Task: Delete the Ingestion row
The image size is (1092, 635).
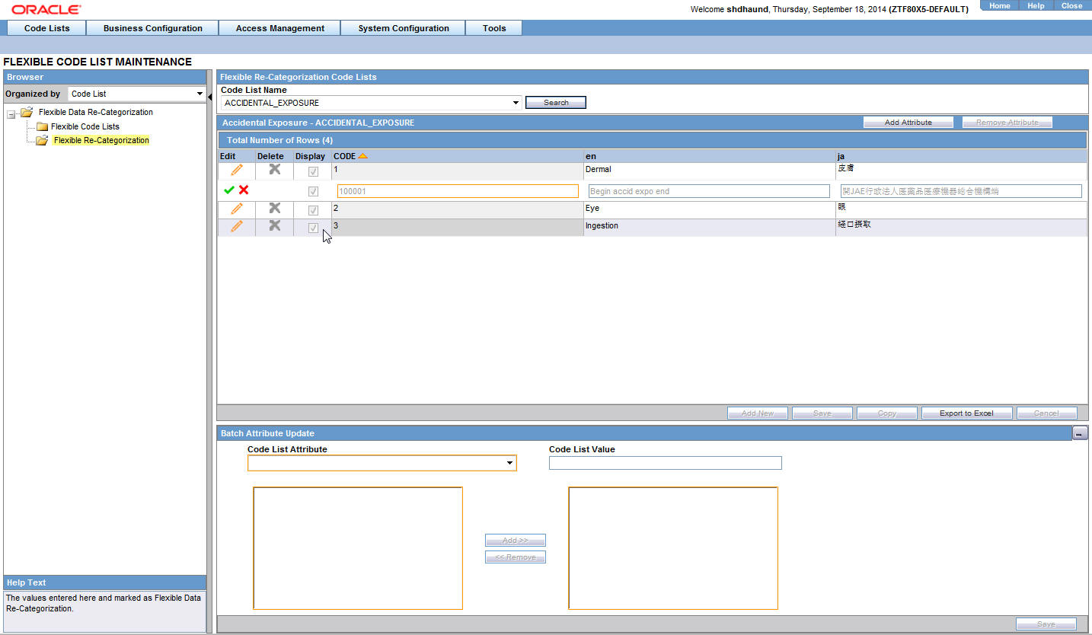Action: (275, 225)
